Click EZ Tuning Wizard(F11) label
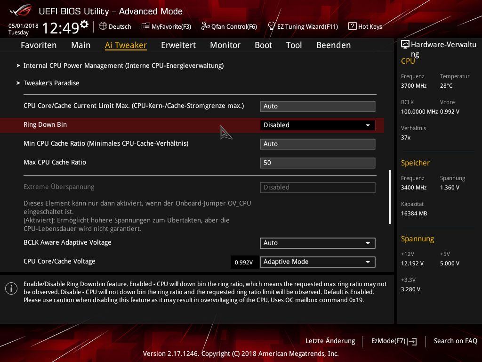Viewport: 482px width, 362px height. [x=307, y=26]
